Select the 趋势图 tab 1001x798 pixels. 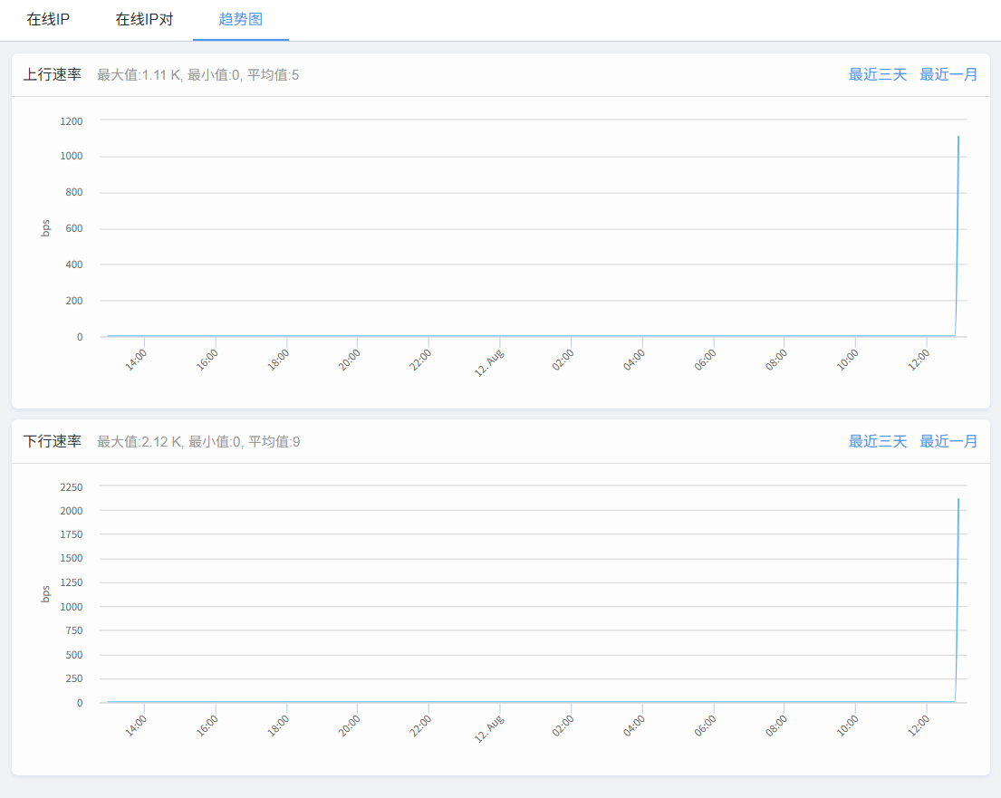[241, 19]
